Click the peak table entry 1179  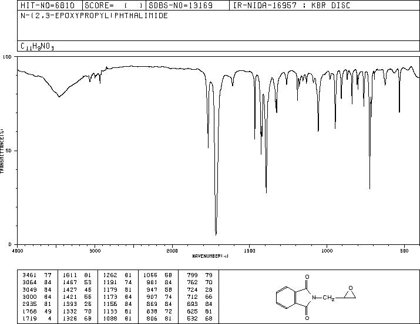[110, 289]
